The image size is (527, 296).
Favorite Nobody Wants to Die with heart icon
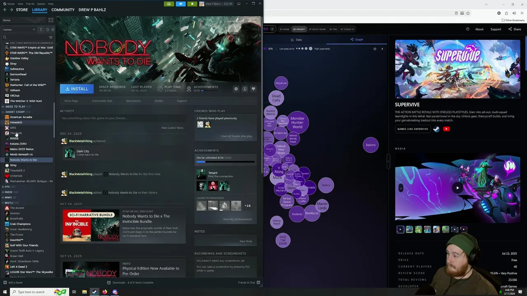253,89
